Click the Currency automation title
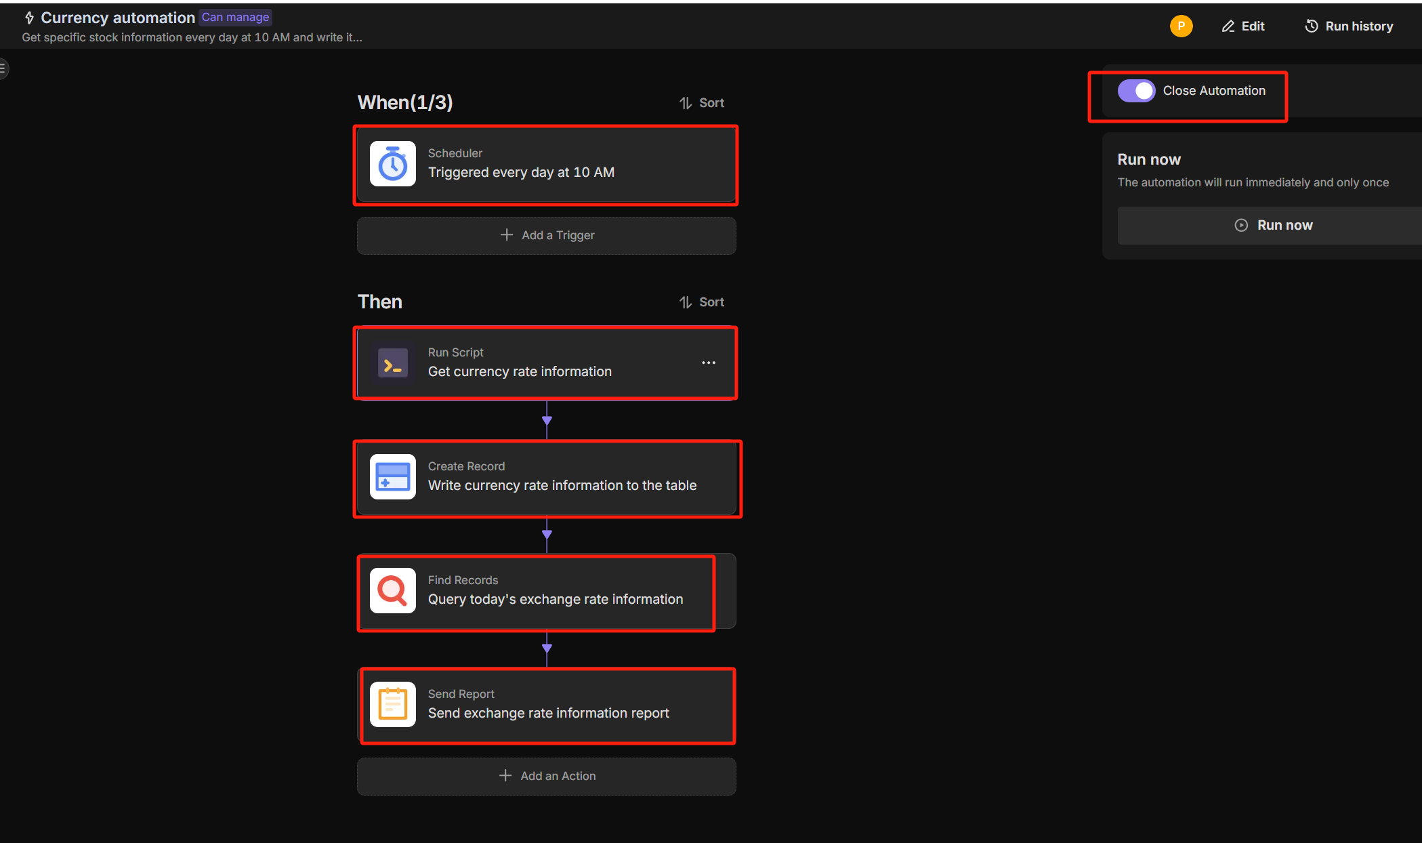 (x=118, y=18)
